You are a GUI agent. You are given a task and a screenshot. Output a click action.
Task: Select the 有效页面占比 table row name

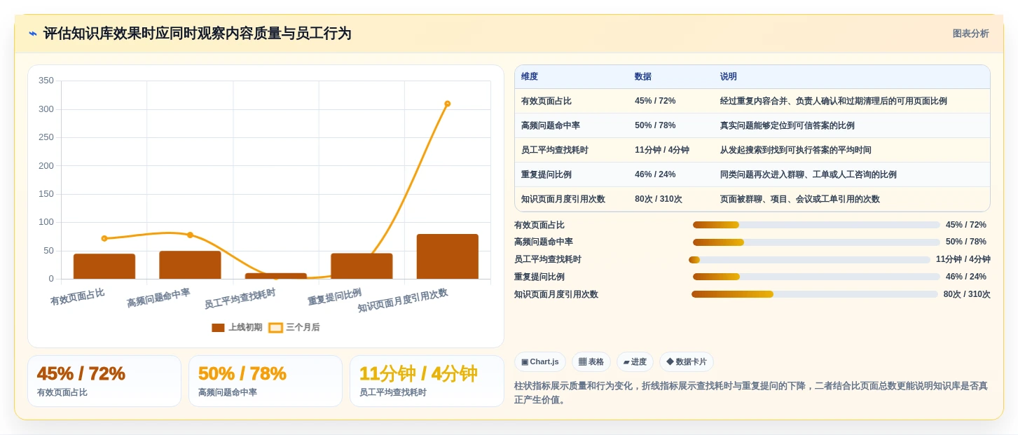546,101
